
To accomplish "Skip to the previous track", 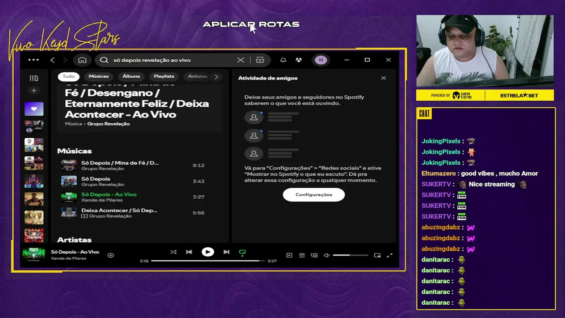I will [189, 252].
